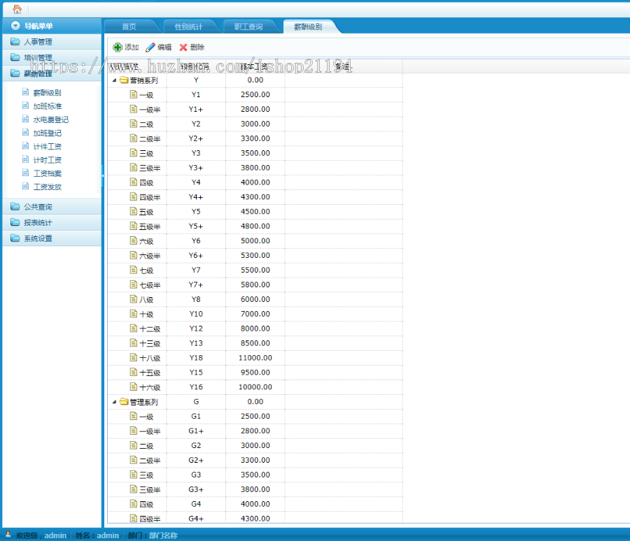Click the 11000.00 salary cell
This screenshot has width=630, height=541.
(x=255, y=358)
